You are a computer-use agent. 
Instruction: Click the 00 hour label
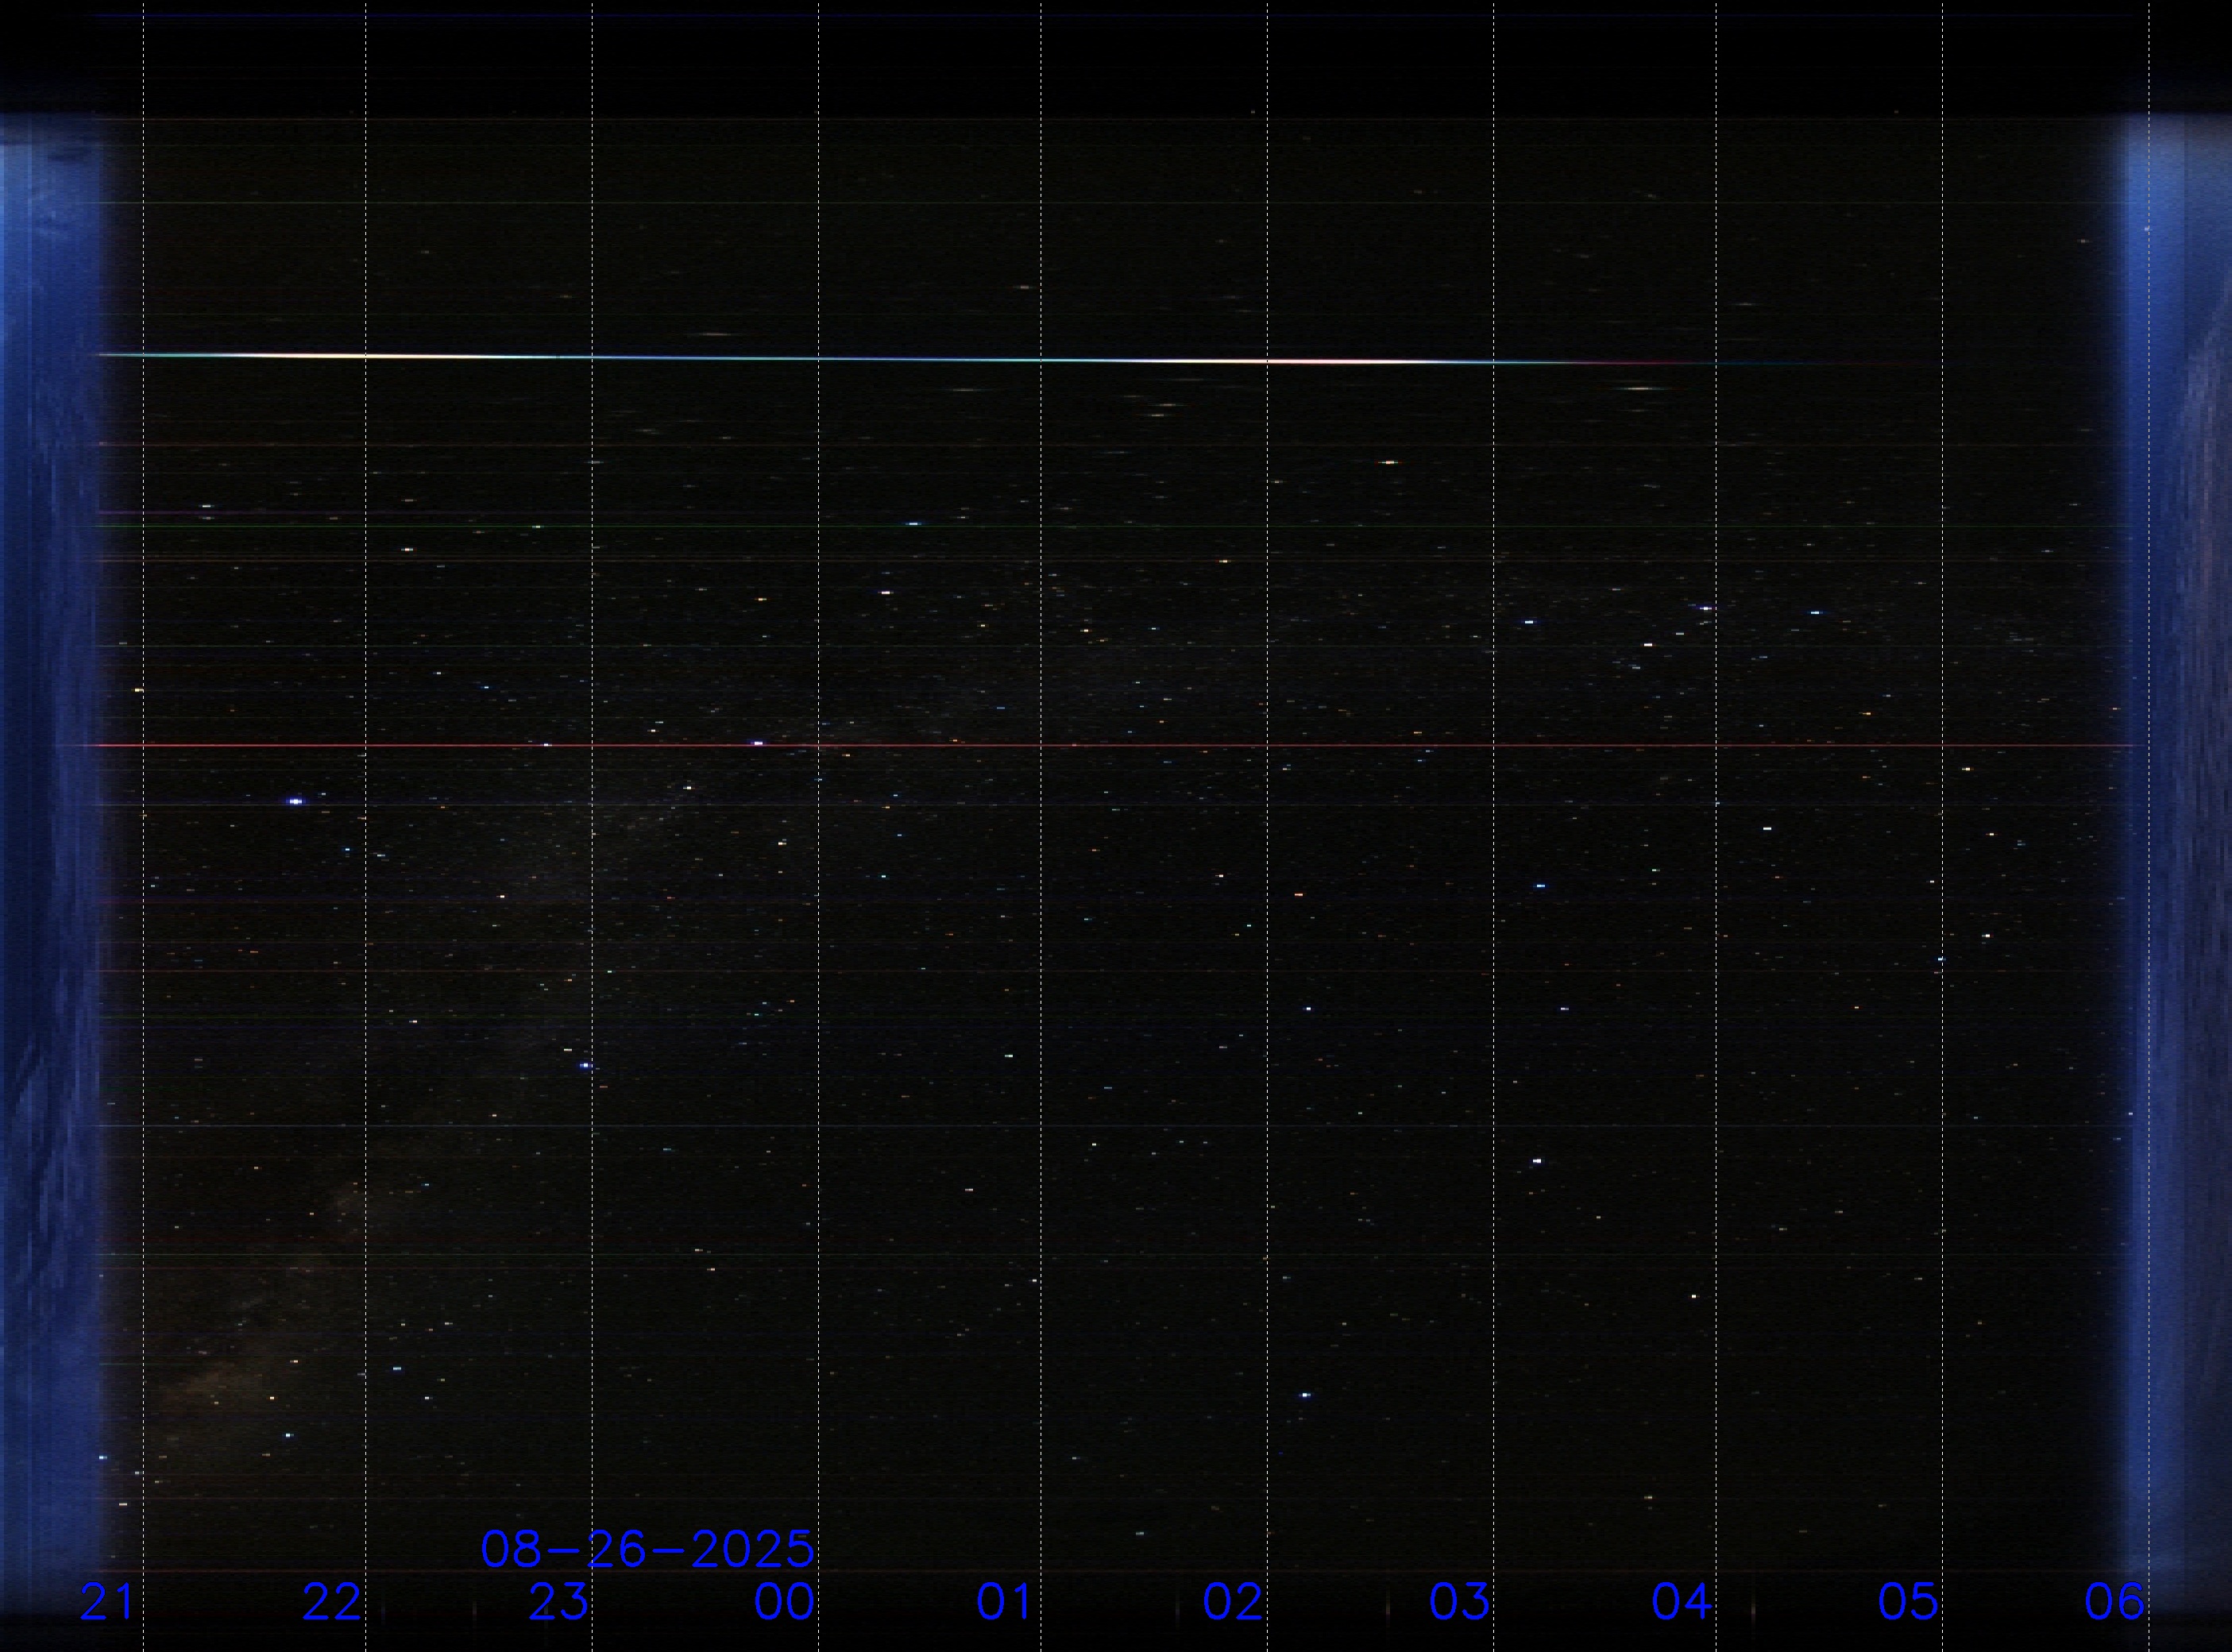[x=784, y=1602]
